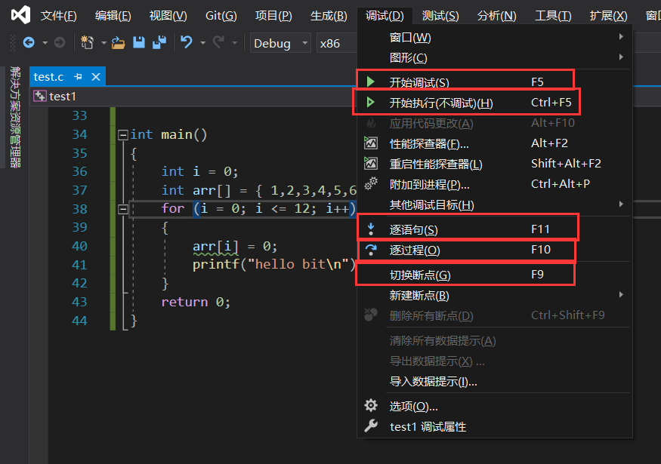The image size is (661, 464).
Task: Choose 性能探查器(F)... entry
Action: pos(494,143)
